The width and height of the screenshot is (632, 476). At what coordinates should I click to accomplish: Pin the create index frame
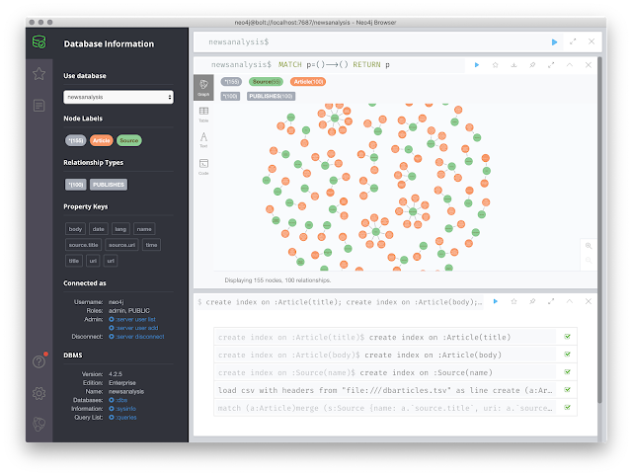[x=532, y=301]
